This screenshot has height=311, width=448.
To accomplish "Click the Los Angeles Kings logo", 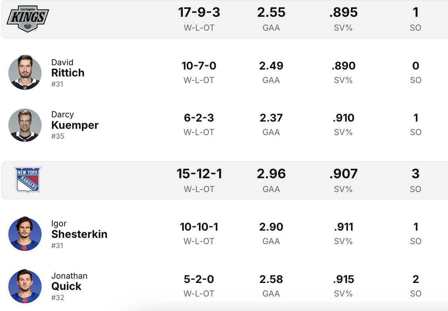I will click(x=28, y=19).
